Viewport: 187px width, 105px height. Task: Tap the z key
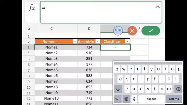[127, 89]
